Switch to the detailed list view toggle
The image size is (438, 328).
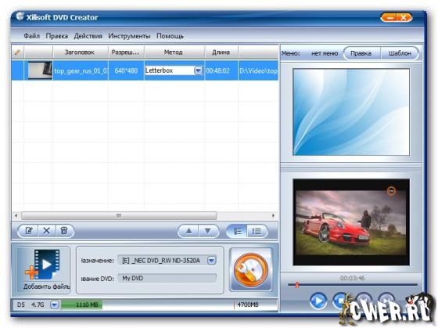(x=257, y=231)
